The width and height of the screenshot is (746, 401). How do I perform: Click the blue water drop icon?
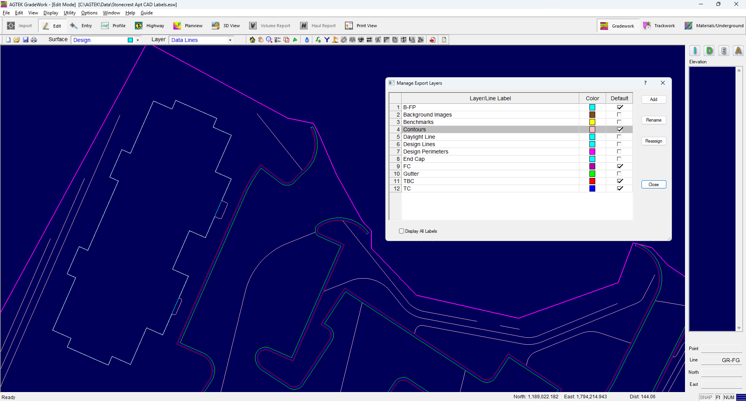coord(307,40)
